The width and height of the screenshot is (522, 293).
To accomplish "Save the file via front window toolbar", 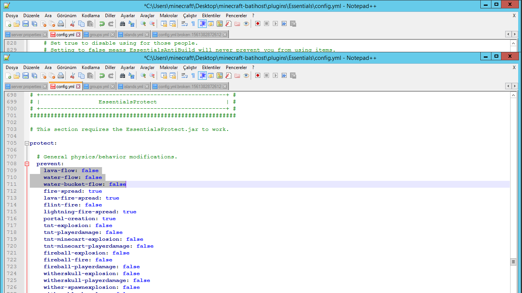I will point(26,76).
